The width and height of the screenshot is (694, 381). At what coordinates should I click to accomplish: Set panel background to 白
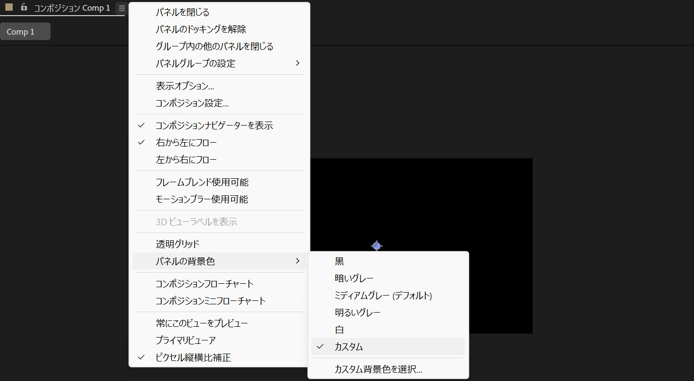point(388,330)
